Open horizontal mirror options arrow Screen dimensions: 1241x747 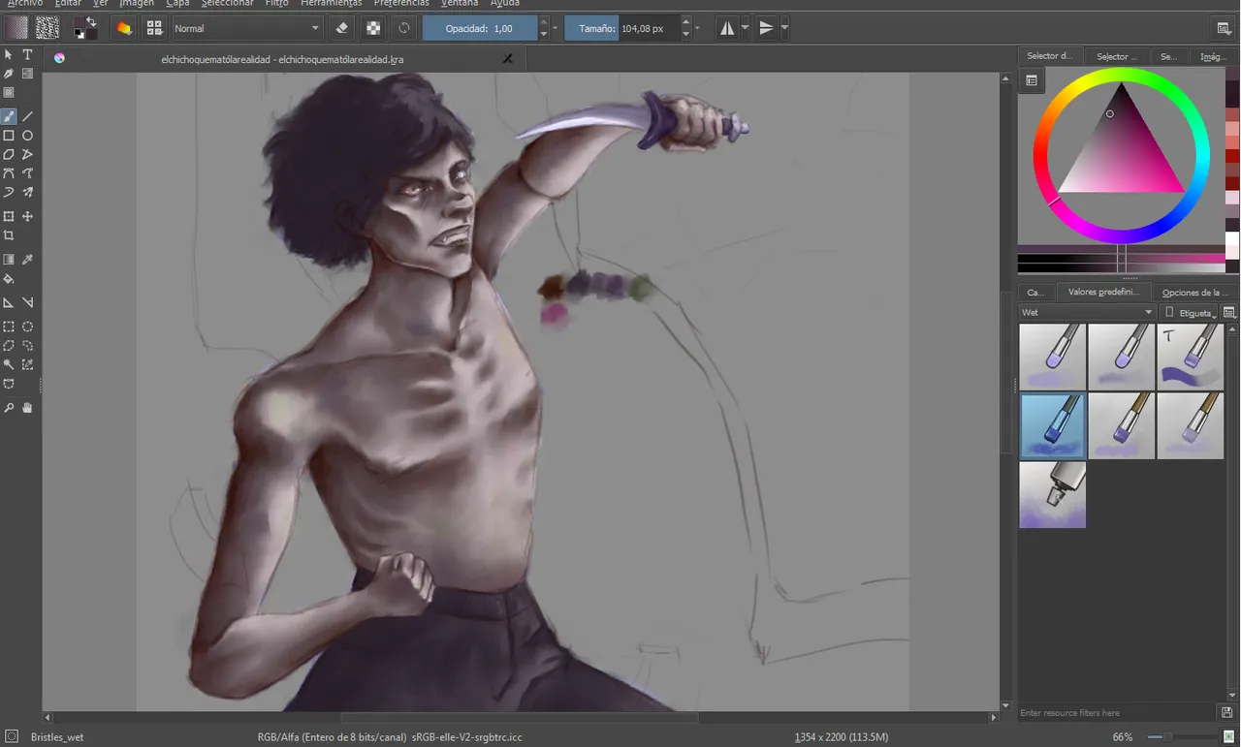(745, 28)
